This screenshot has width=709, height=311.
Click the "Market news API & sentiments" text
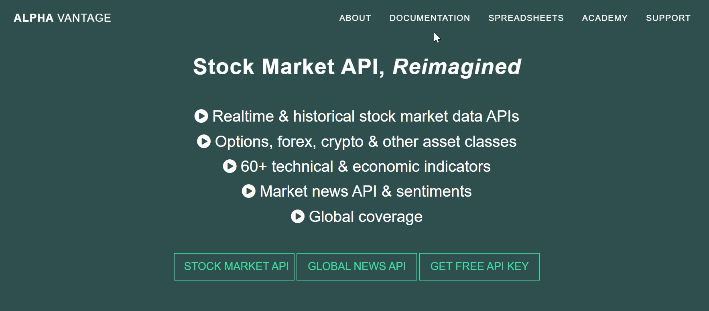coord(366,191)
